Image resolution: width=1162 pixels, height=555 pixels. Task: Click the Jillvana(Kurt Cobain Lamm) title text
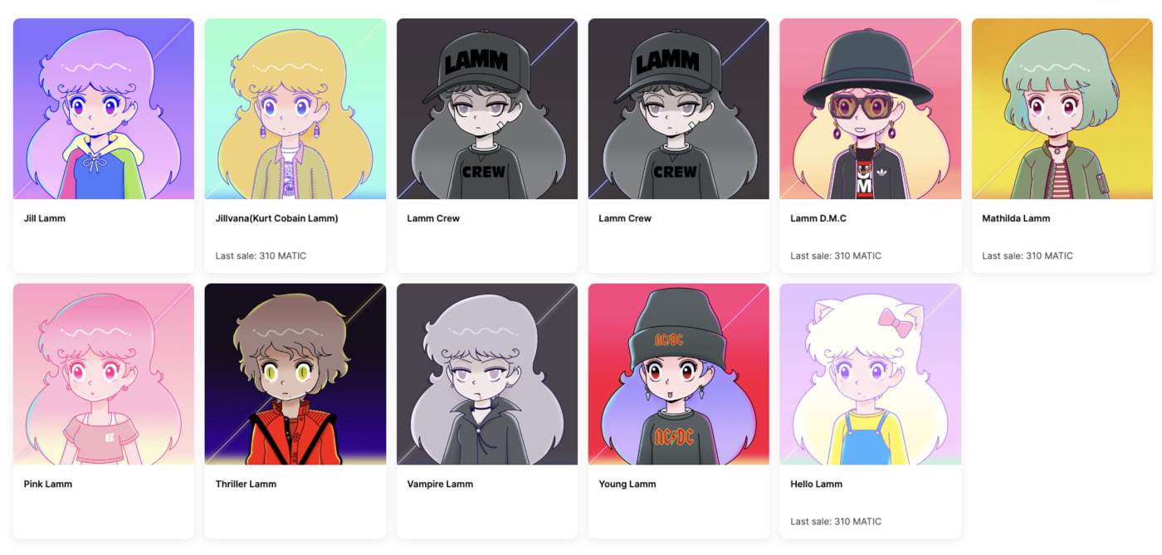point(276,218)
